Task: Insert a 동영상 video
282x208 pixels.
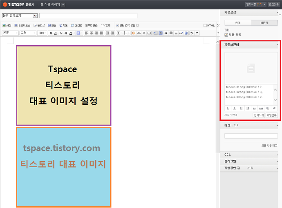Action: point(39,25)
